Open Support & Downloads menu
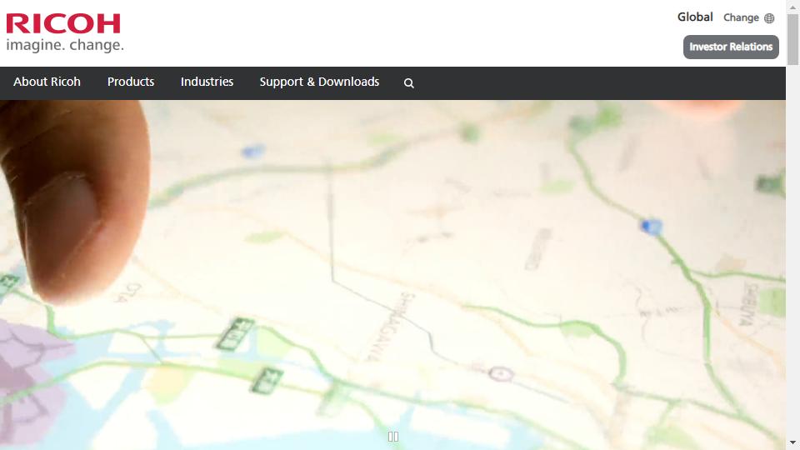This screenshot has width=800, height=450. click(x=319, y=82)
